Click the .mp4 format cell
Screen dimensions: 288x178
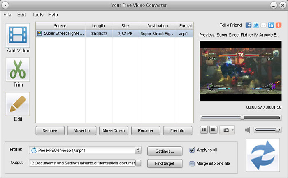[185, 34]
